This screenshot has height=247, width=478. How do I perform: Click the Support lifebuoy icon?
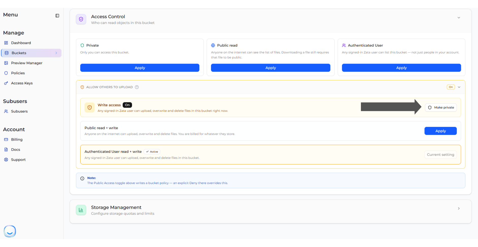click(x=6, y=160)
